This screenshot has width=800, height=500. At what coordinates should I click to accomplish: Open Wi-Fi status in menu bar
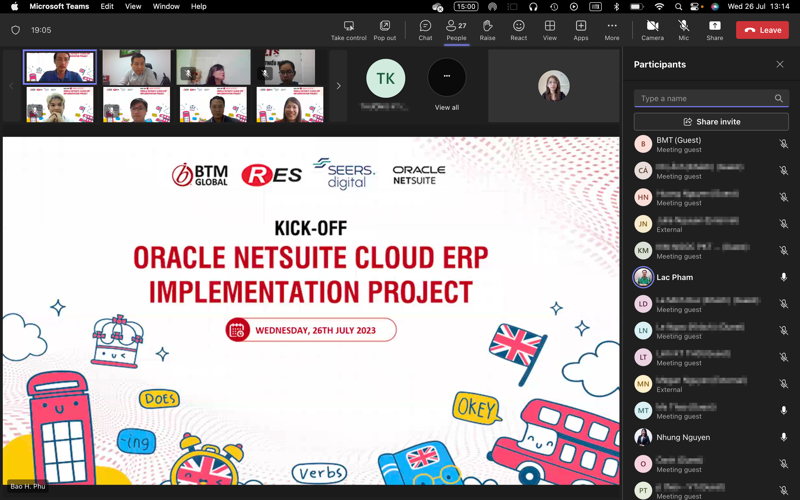coord(659,7)
